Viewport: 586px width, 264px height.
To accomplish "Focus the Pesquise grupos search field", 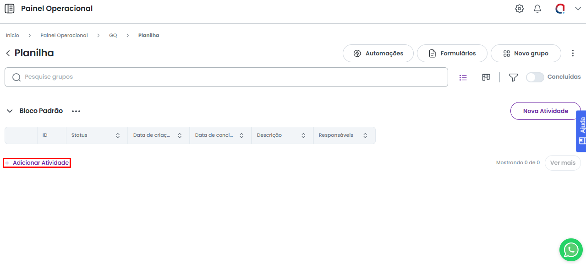I will pyautogui.click(x=229, y=77).
